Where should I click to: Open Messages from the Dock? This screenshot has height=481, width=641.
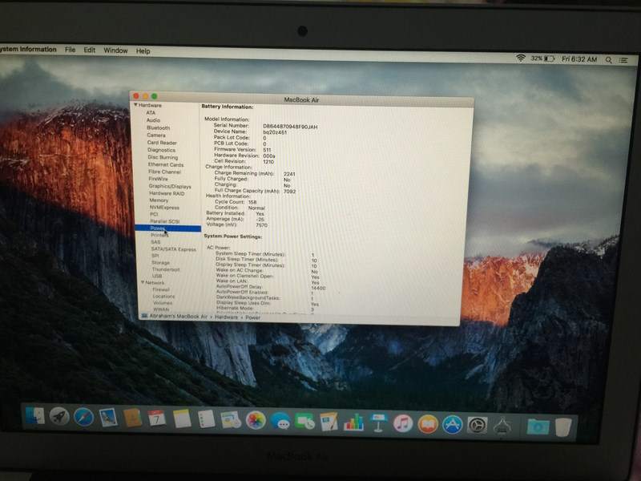coord(280,422)
